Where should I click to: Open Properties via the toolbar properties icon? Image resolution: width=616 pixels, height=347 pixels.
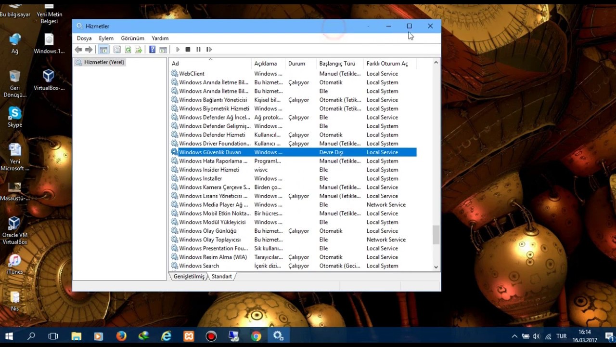[x=117, y=50]
